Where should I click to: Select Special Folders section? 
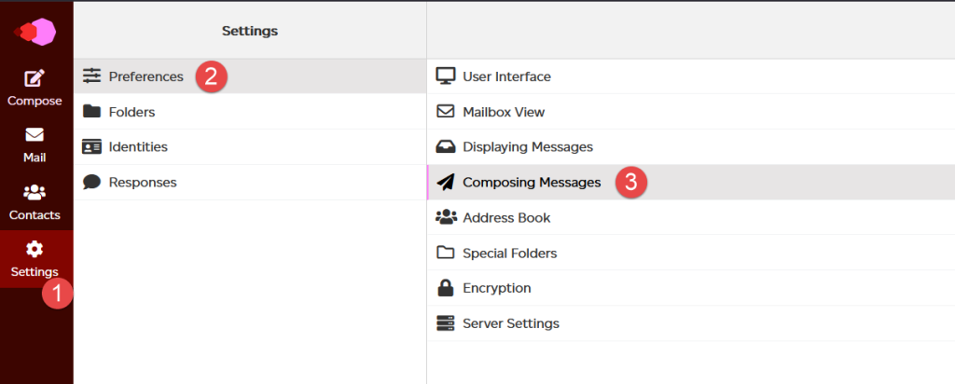click(x=691, y=253)
